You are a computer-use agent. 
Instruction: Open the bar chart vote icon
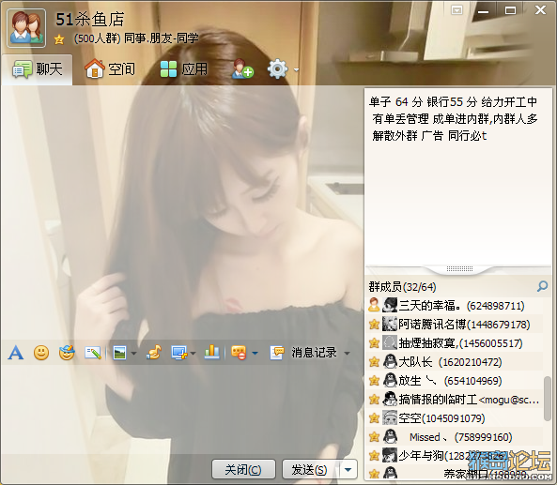click(x=211, y=353)
